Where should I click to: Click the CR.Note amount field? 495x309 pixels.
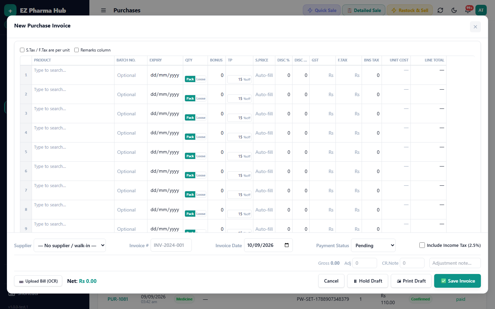pos(412,263)
